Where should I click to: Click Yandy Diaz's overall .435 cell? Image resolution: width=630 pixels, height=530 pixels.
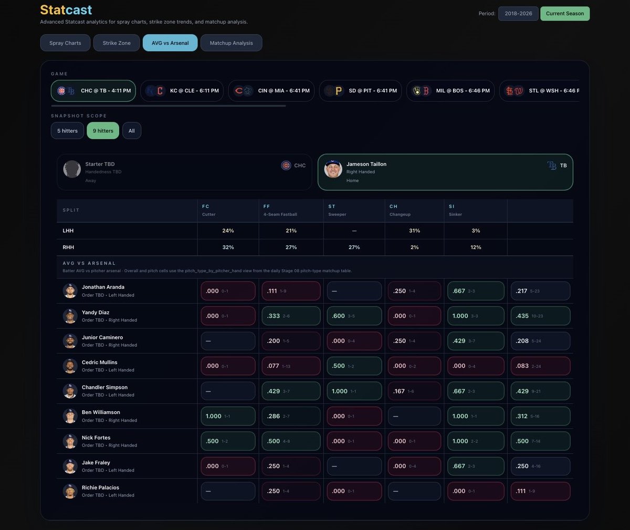tap(540, 316)
